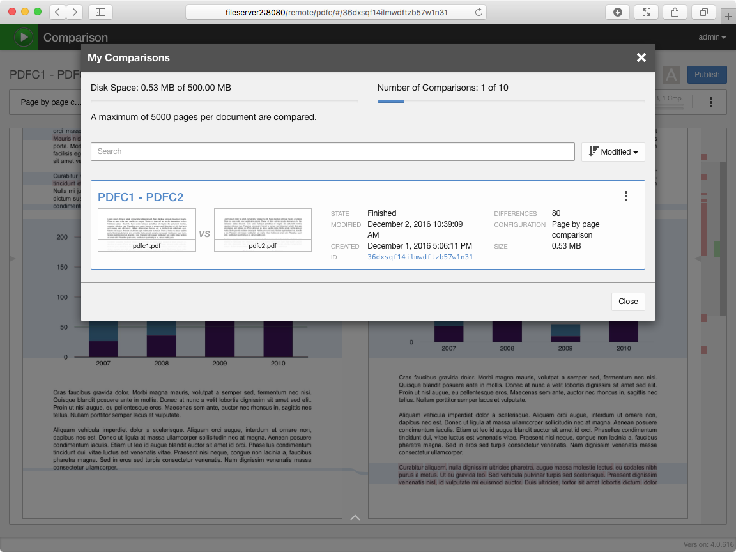Open the PDFC1 - PDFC2 comparison title
This screenshot has height=552, width=736.
point(141,197)
